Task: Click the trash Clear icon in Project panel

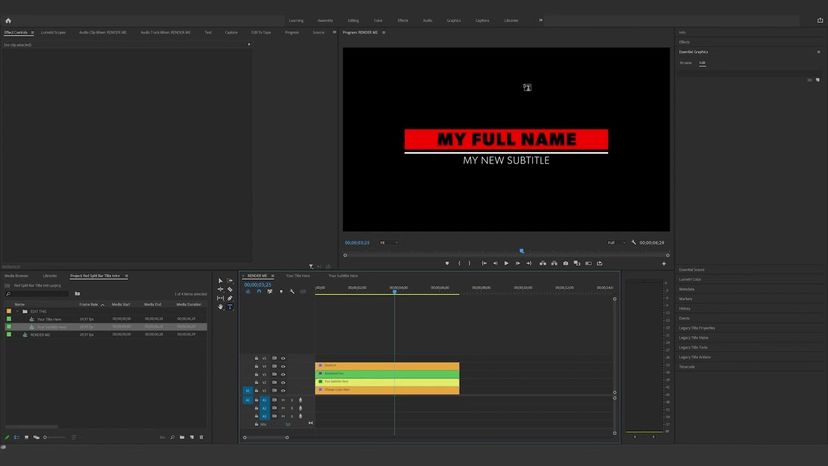Action: [x=201, y=438]
